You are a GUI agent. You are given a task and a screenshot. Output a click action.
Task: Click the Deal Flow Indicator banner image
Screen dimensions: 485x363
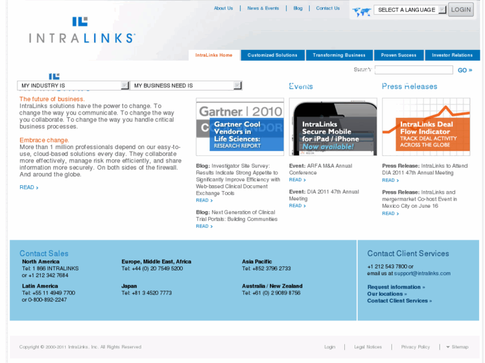(x=426, y=127)
